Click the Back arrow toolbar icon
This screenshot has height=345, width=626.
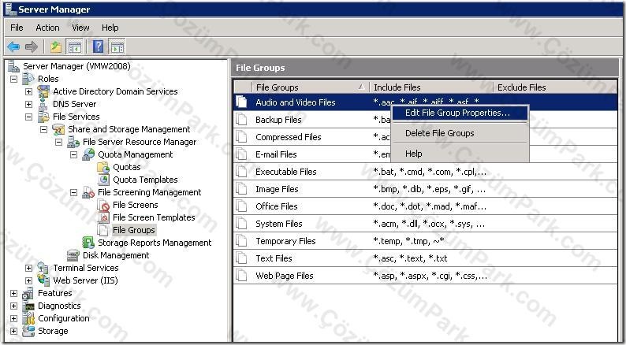[x=13, y=47]
